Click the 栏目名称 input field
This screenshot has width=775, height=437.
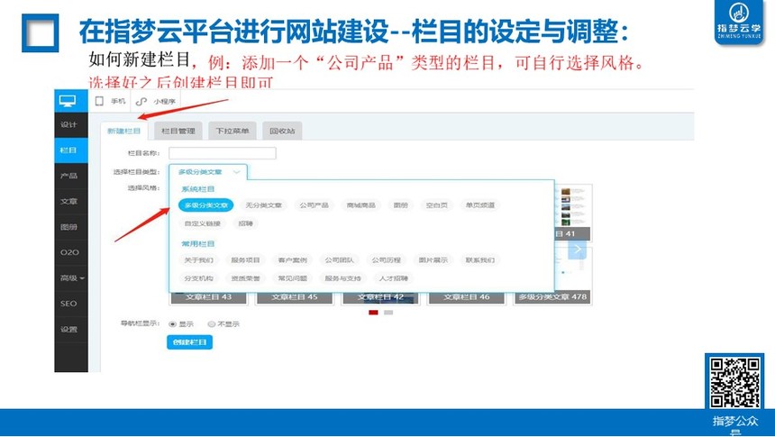tap(223, 153)
